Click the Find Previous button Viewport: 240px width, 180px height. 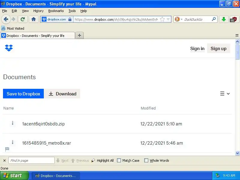(x=80, y=160)
